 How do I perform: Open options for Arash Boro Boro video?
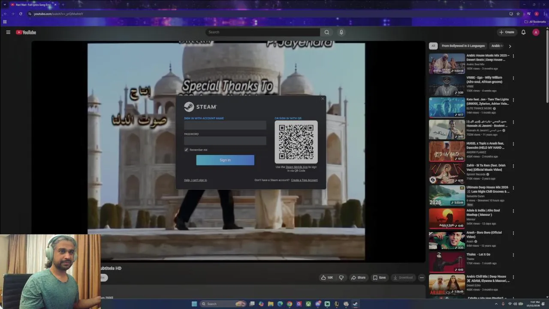513,233
